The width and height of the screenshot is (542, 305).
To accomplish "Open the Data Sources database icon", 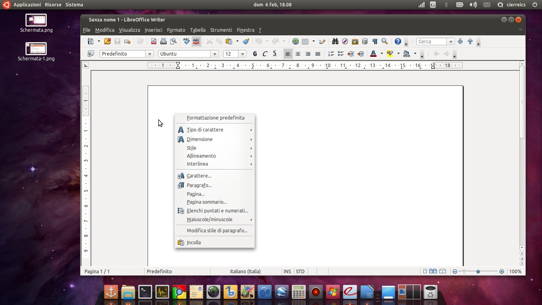I will coord(365,41).
